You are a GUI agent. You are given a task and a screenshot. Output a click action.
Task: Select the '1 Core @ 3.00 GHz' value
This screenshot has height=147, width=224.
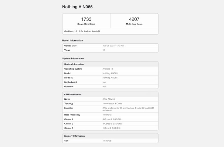pyautogui.click(x=112, y=128)
